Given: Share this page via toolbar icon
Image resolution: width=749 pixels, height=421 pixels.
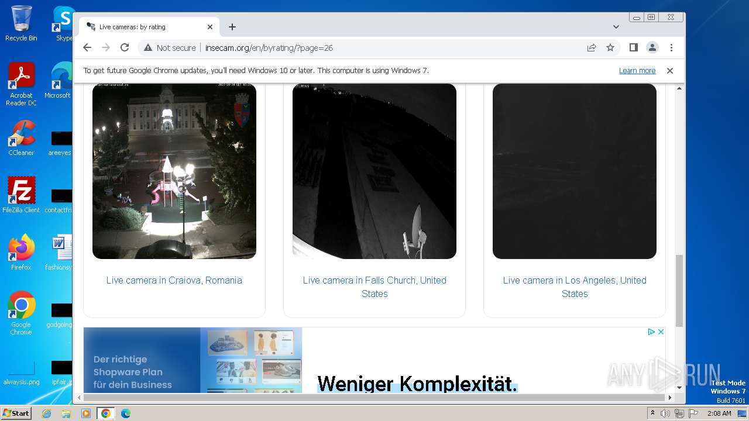Looking at the screenshot, I should pos(592,47).
